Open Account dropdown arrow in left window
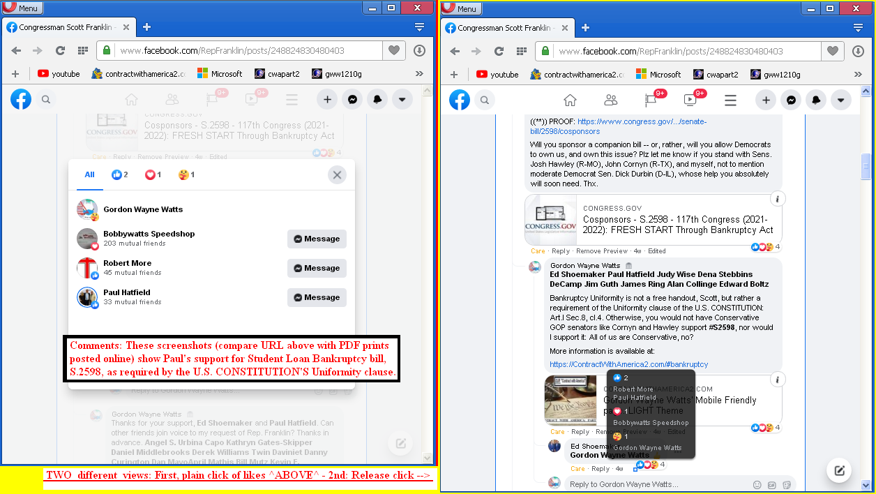The height and width of the screenshot is (494, 876). click(x=402, y=100)
